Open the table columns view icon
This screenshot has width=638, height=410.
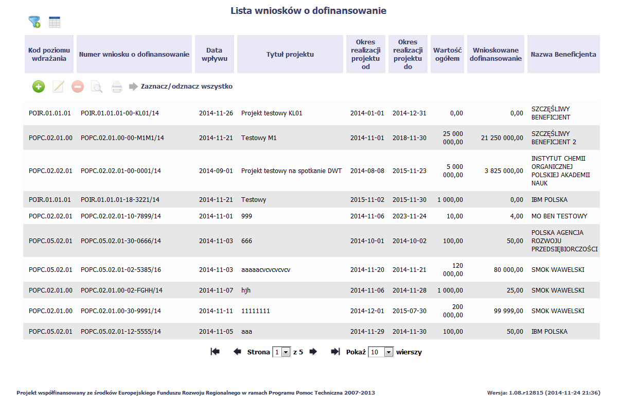pyautogui.click(x=55, y=22)
